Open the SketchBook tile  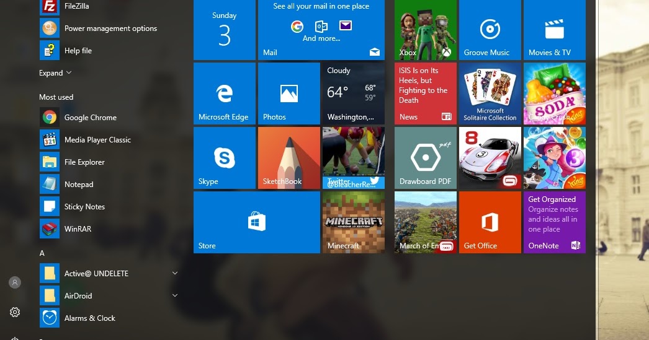click(289, 158)
